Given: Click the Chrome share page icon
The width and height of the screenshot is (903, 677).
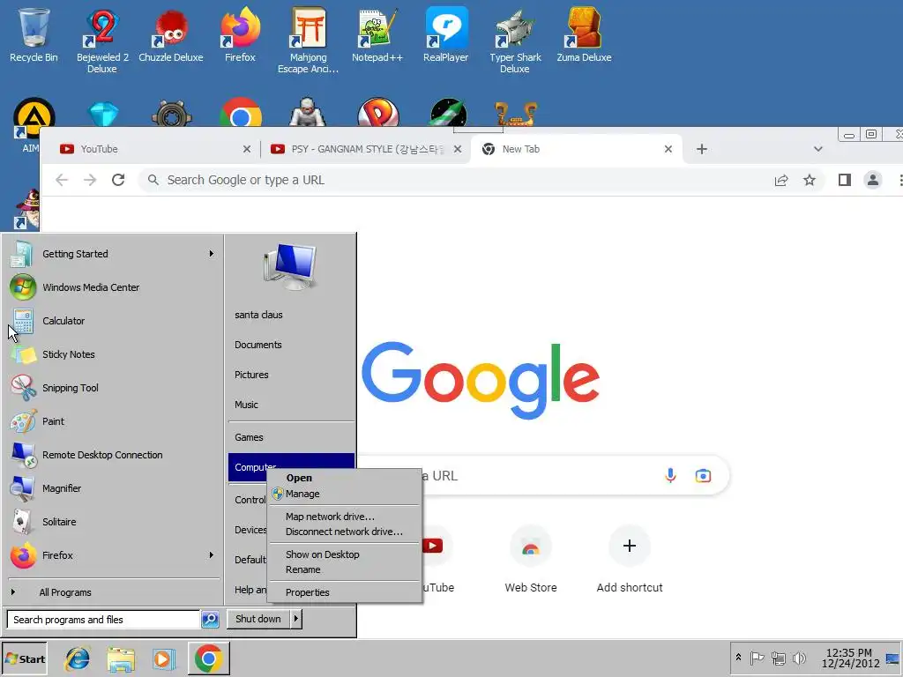Looking at the screenshot, I should pos(781,180).
